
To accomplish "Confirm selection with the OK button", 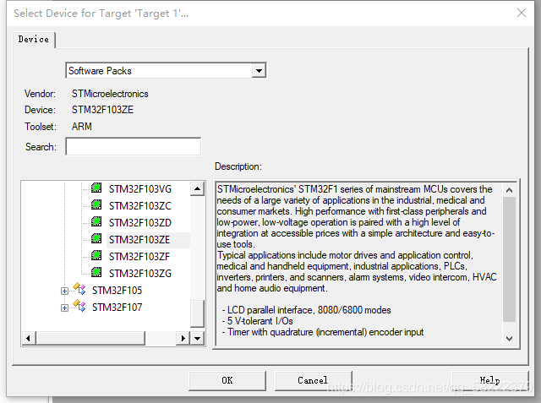I will (x=227, y=380).
